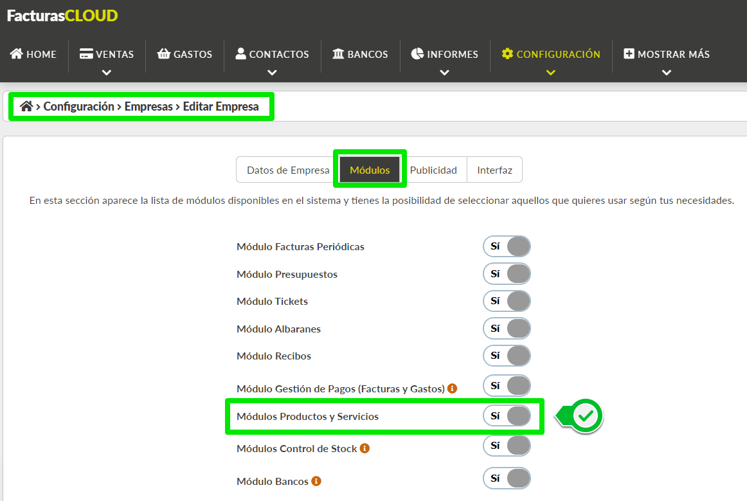The height and width of the screenshot is (501, 747).
Task: Click the MOSTRAR MÁS menu label
Action: [x=674, y=54]
